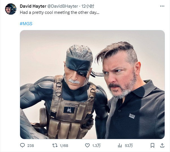
Task: Open view analytics bar-chart icon
Action: point(120,145)
